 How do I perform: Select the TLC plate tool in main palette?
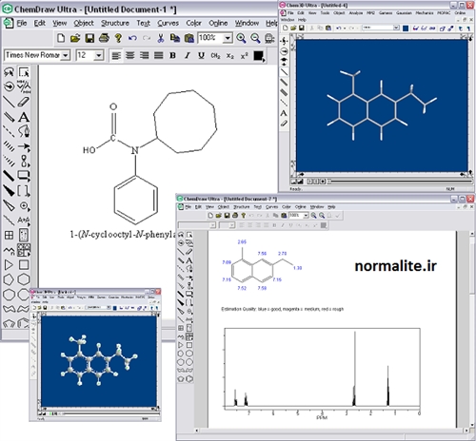24,235
